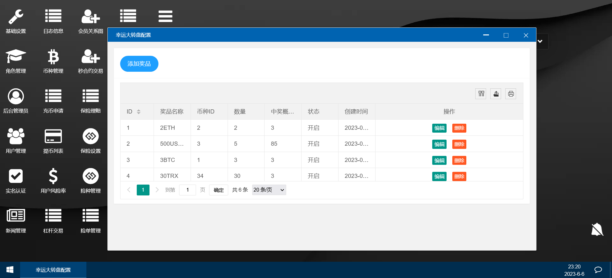Open 秒合约交易 desktop icon
This screenshot has width=612, height=278.
pos(91,56)
